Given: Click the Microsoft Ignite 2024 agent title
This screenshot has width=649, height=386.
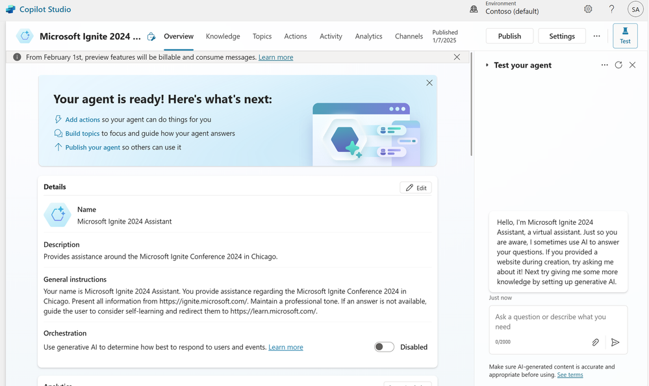Looking at the screenshot, I should pos(90,36).
